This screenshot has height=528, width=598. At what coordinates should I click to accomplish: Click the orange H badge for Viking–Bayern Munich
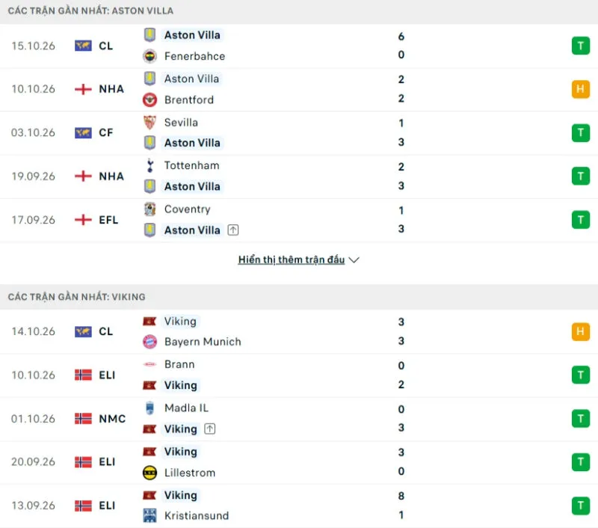(x=581, y=331)
